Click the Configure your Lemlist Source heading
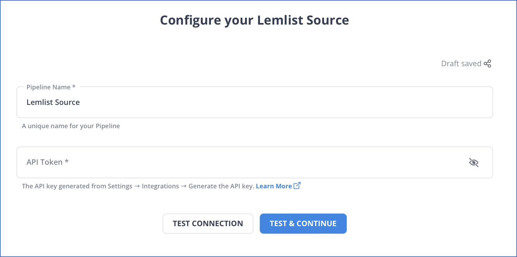Image resolution: width=517 pixels, height=257 pixels. (x=254, y=20)
